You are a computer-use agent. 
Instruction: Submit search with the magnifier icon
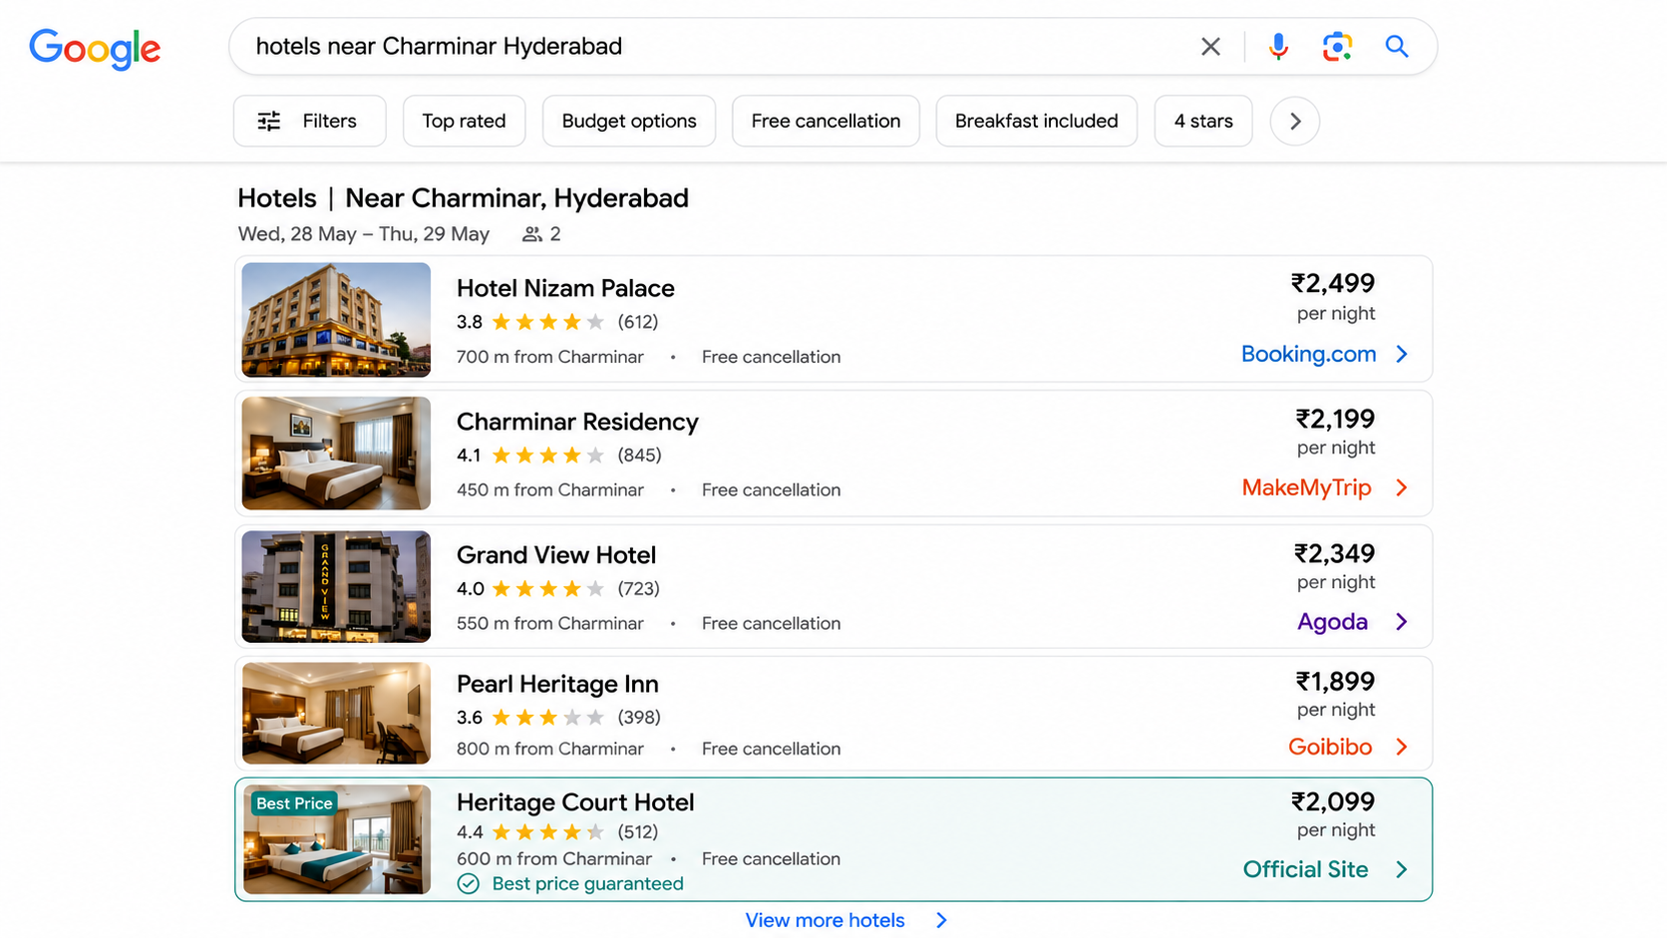(1397, 46)
